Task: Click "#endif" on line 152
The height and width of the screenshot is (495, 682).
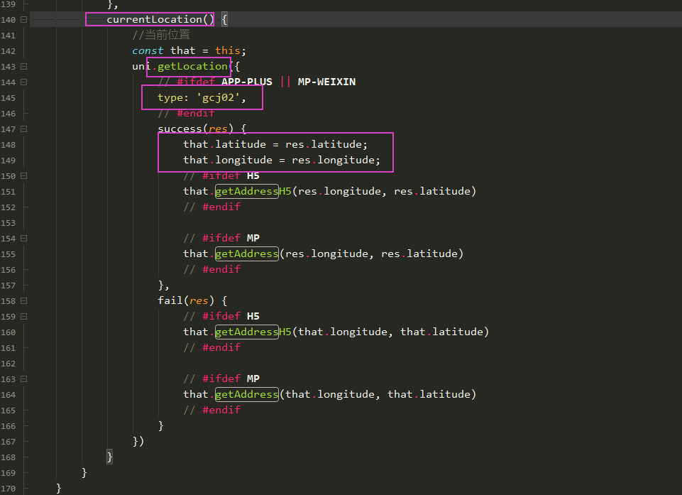Action: coord(221,207)
